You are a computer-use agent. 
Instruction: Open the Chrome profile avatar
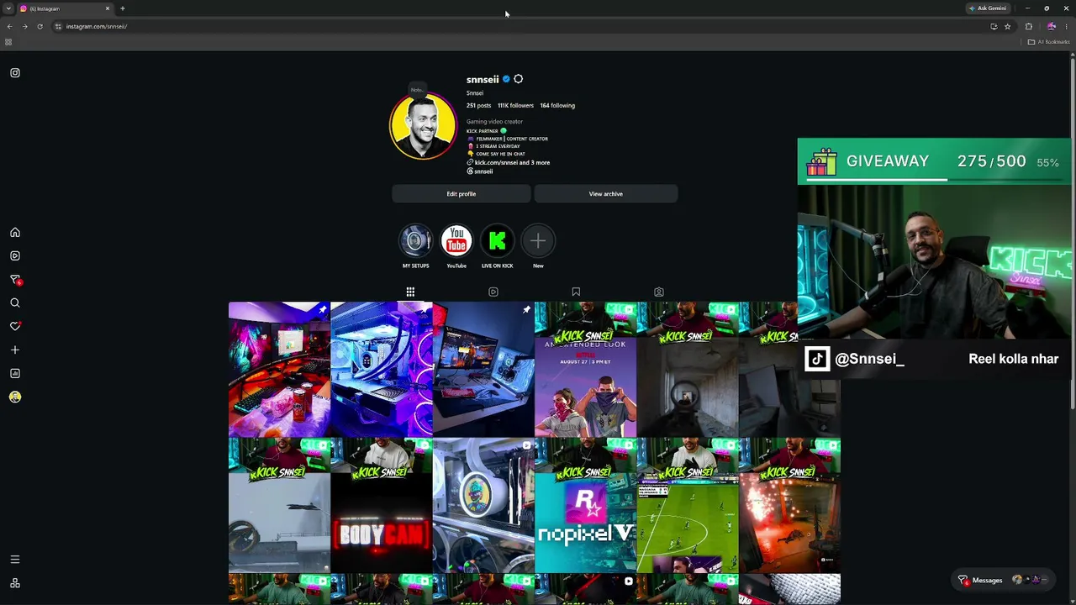tap(1051, 26)
